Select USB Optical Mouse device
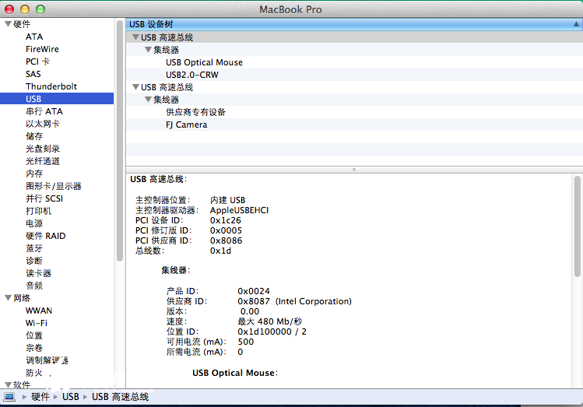 (x=204, y=62)
